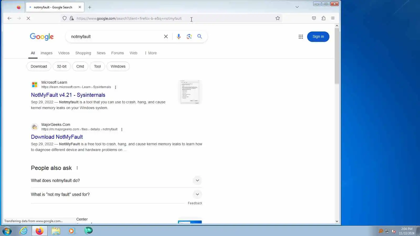Open Download NotMyFault MajorGeeks result

[x=57, y=137]
